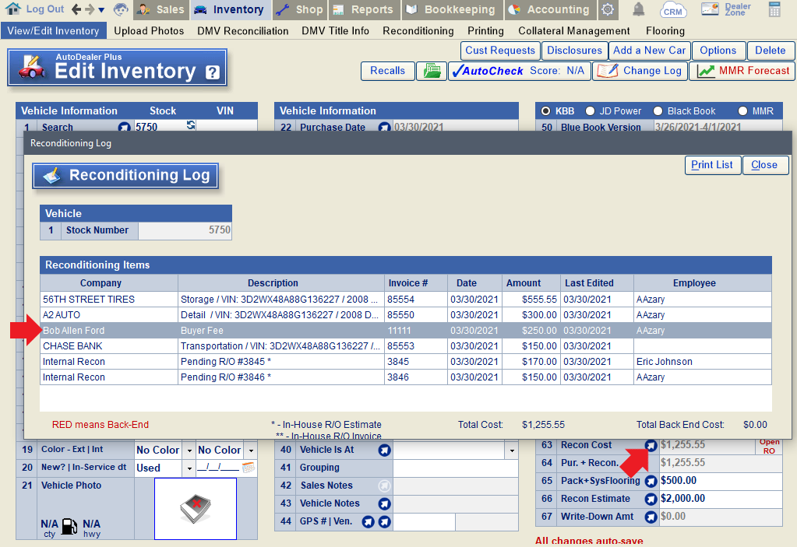
Task: Close the Reconditioning Log dialog
Action: point(764,165)
